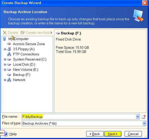Click the Delete X icon in toolbar
This screenshot has height=139, width=149.
[x=5, y=33]
